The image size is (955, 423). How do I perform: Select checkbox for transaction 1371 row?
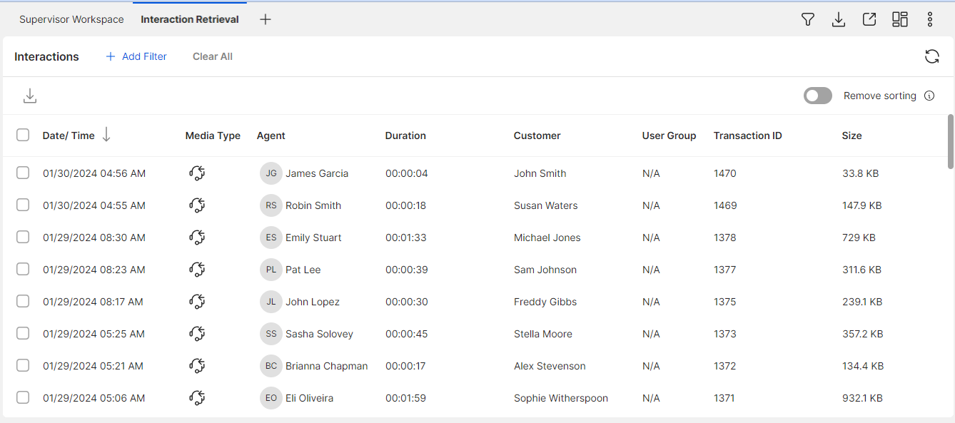(23, 397)
